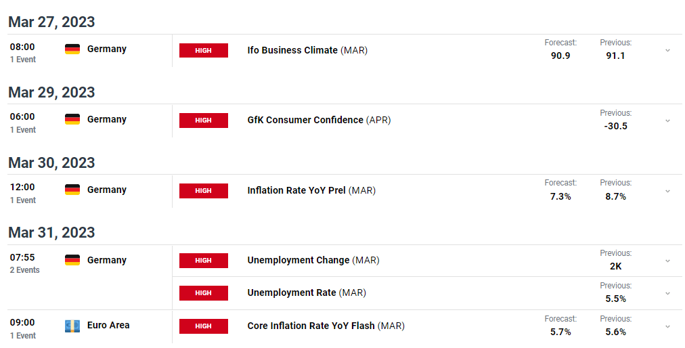The width and height of the screenshot is (685, 348).
Task: Open the Ifo Business Climate event
Action: [x=307, y=50]
